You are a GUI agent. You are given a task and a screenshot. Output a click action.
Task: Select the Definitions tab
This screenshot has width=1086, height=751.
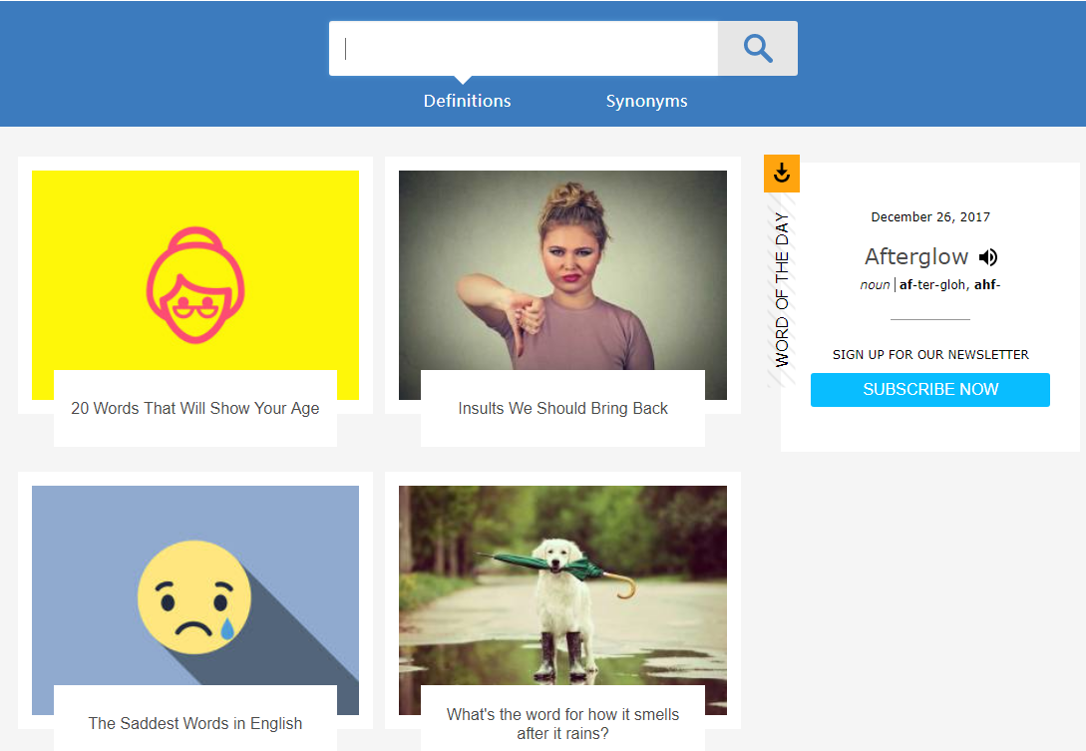467,101
